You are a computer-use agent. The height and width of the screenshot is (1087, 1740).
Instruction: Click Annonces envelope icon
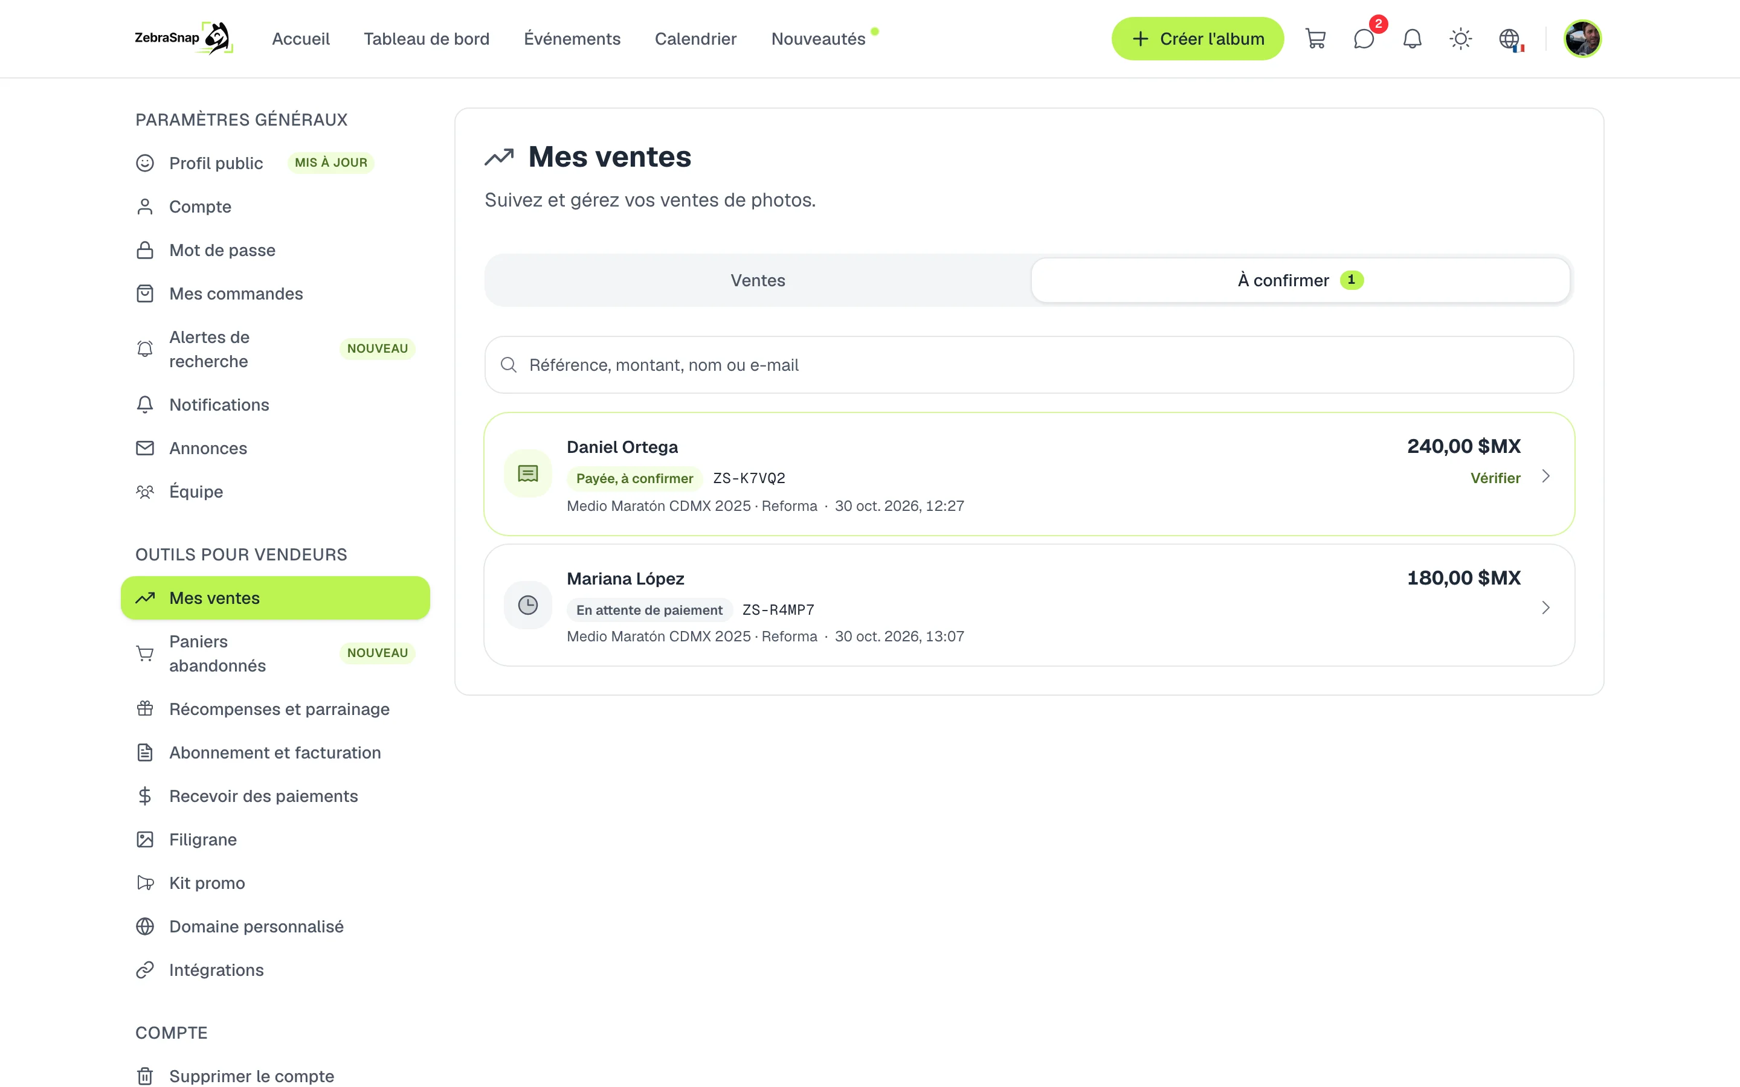(144, 449)
